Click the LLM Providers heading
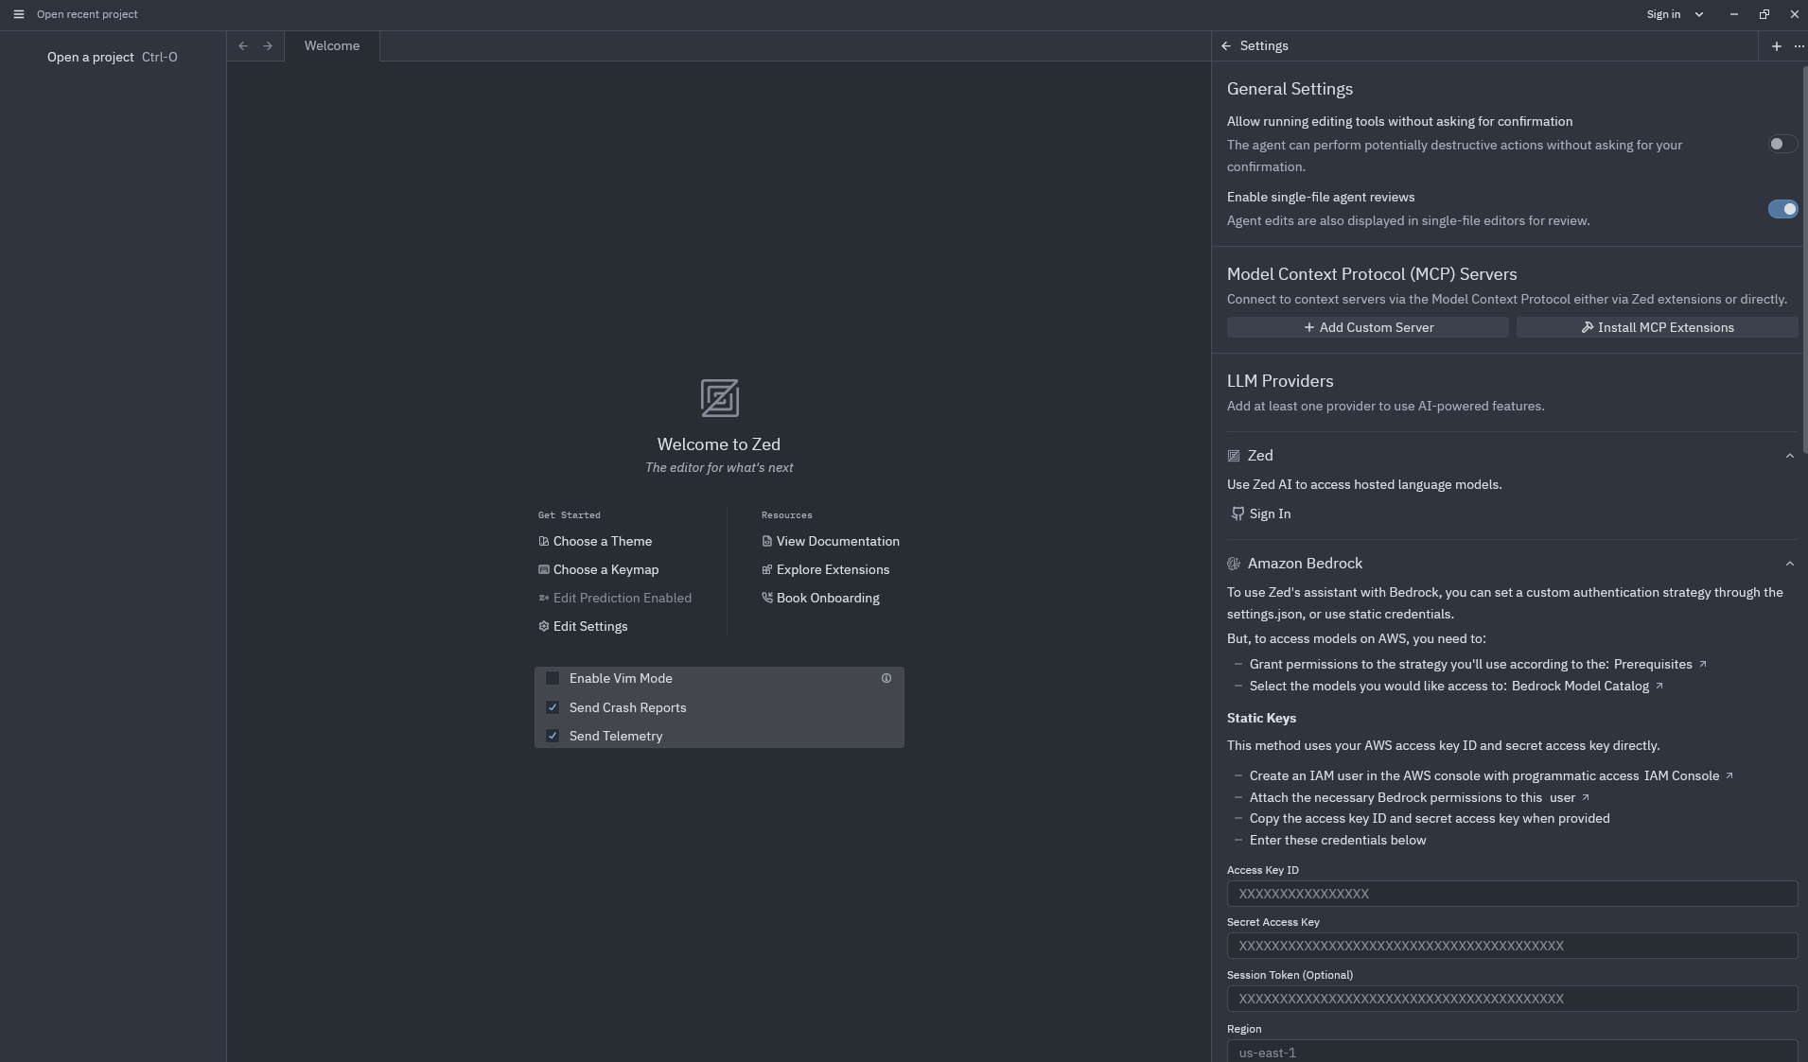1808x1062 pixels. (x=1280, y=381)
